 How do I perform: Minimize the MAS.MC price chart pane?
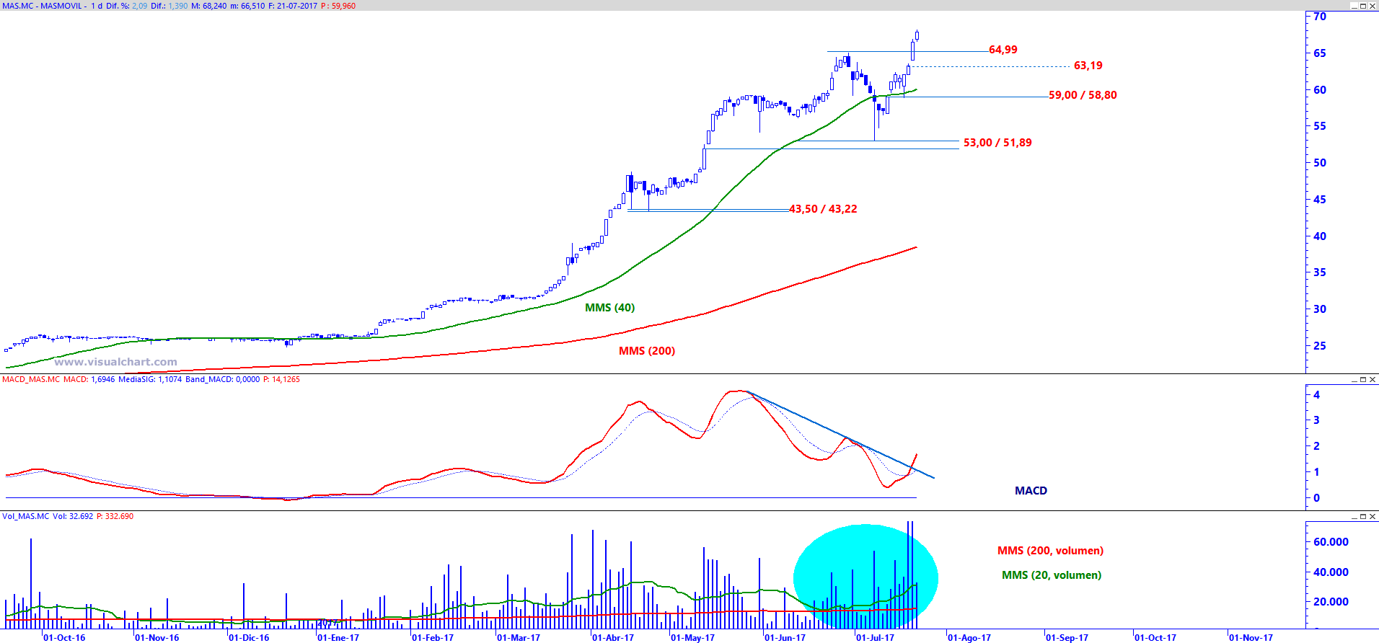pos(1354,6)
